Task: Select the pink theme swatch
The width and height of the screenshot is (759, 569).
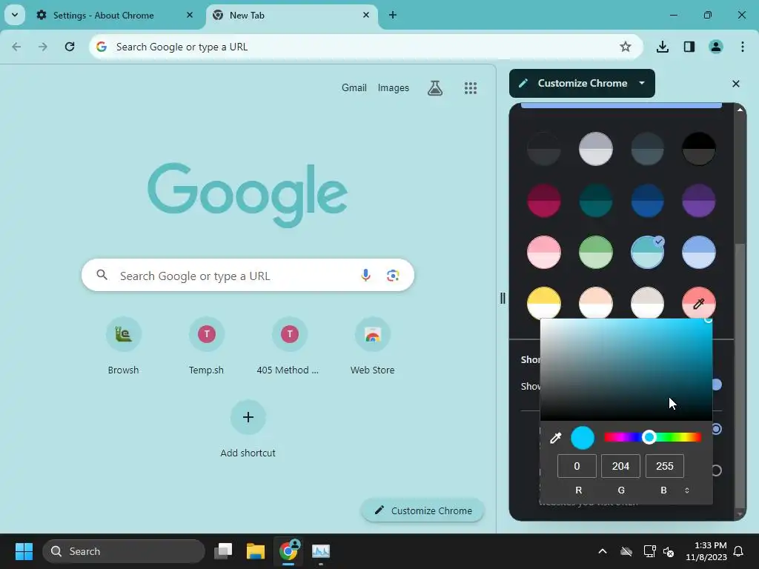Action: tap(544, 252)
